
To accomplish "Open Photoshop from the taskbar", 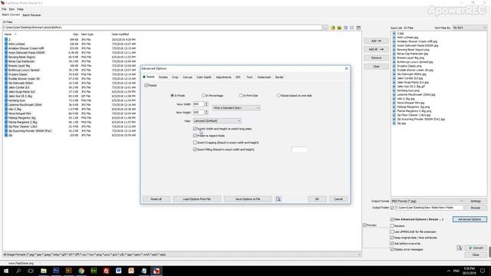I will (56, 271).
